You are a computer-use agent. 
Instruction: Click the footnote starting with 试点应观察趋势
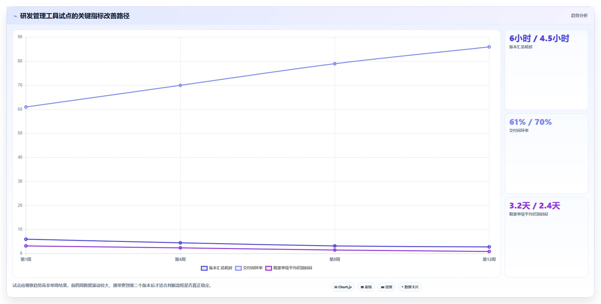pyautogui.click(x=113, y=286)
